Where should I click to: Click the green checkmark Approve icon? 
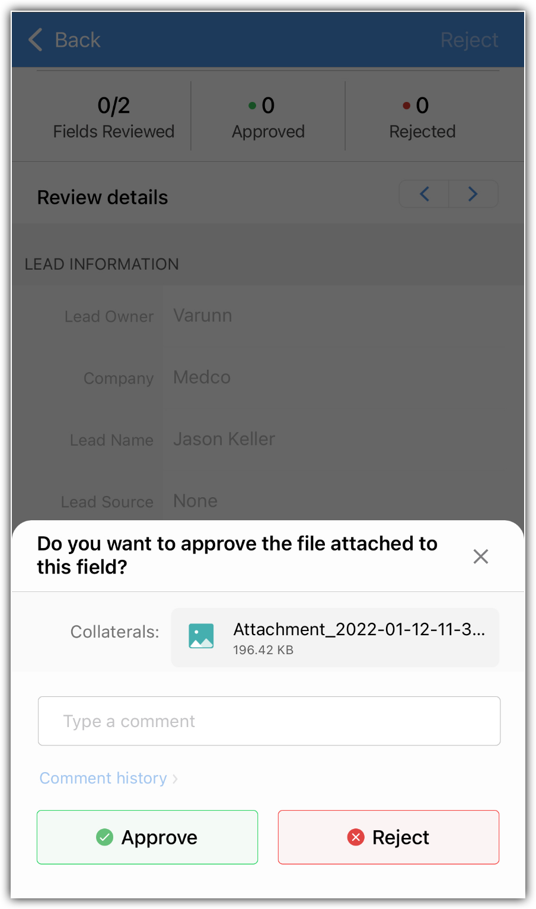click(x=105, y=837)
